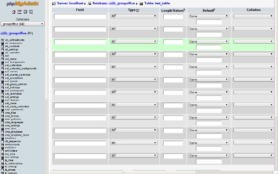Click browse icon beside ab_settings
The width and height of the screenshot is (278, 174).
point(2,49)
